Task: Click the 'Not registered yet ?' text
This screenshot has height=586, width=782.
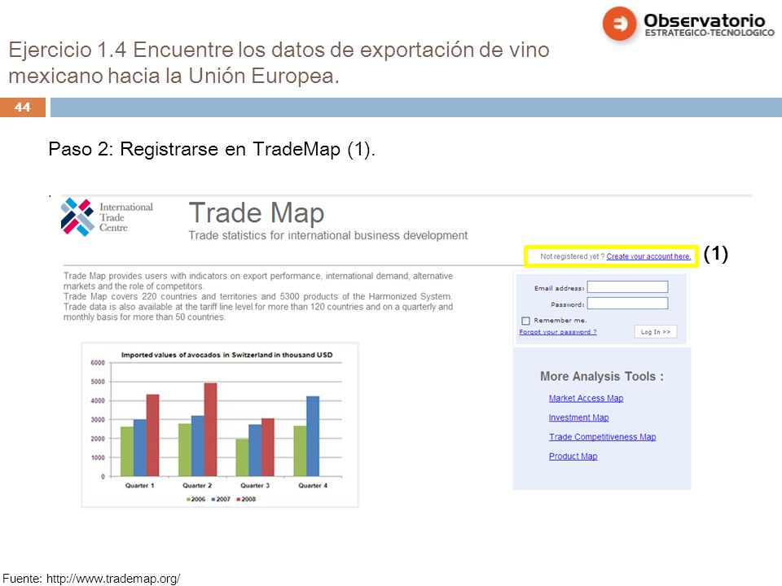Action: click(572, 256)
